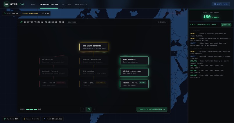Select the Partial Mitigation branch node

[x=94, y=61]
